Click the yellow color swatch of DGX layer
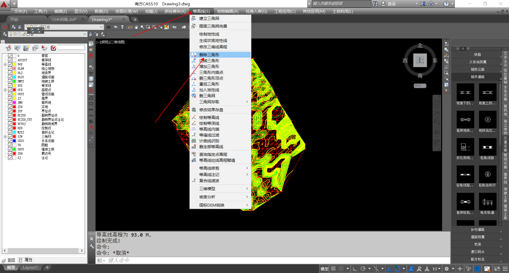The width and height of the screenshot is (509, 273). tap(15, 64)
